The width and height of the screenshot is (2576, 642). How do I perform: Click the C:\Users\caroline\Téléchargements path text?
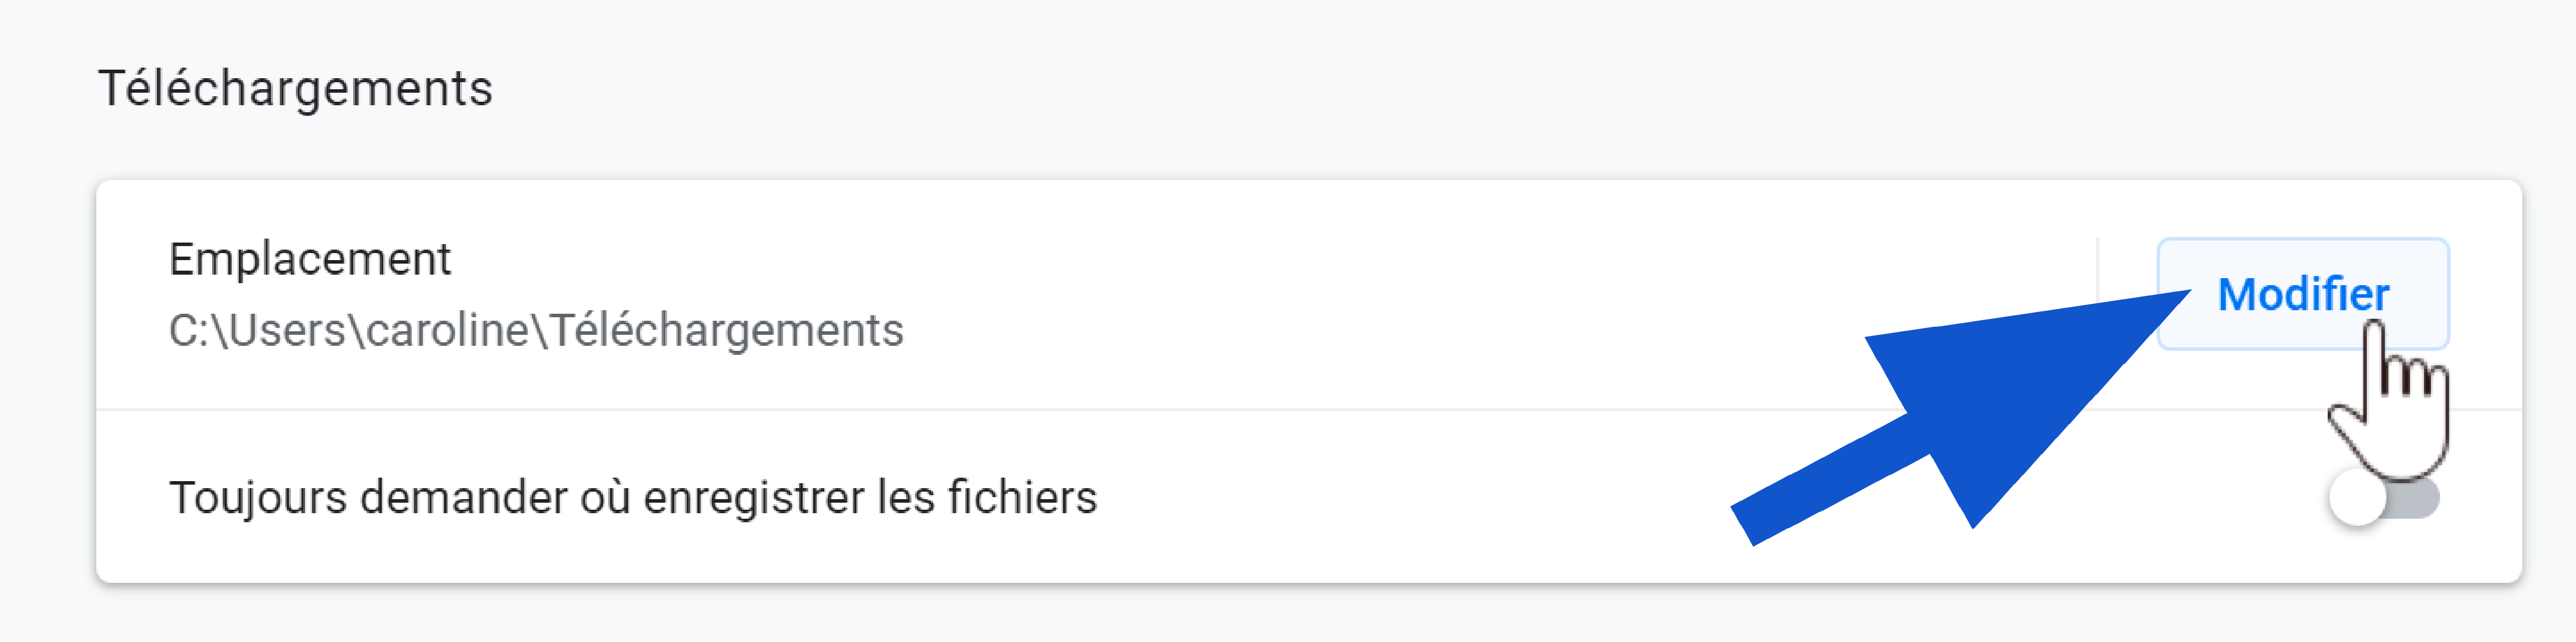coord(536,330)
